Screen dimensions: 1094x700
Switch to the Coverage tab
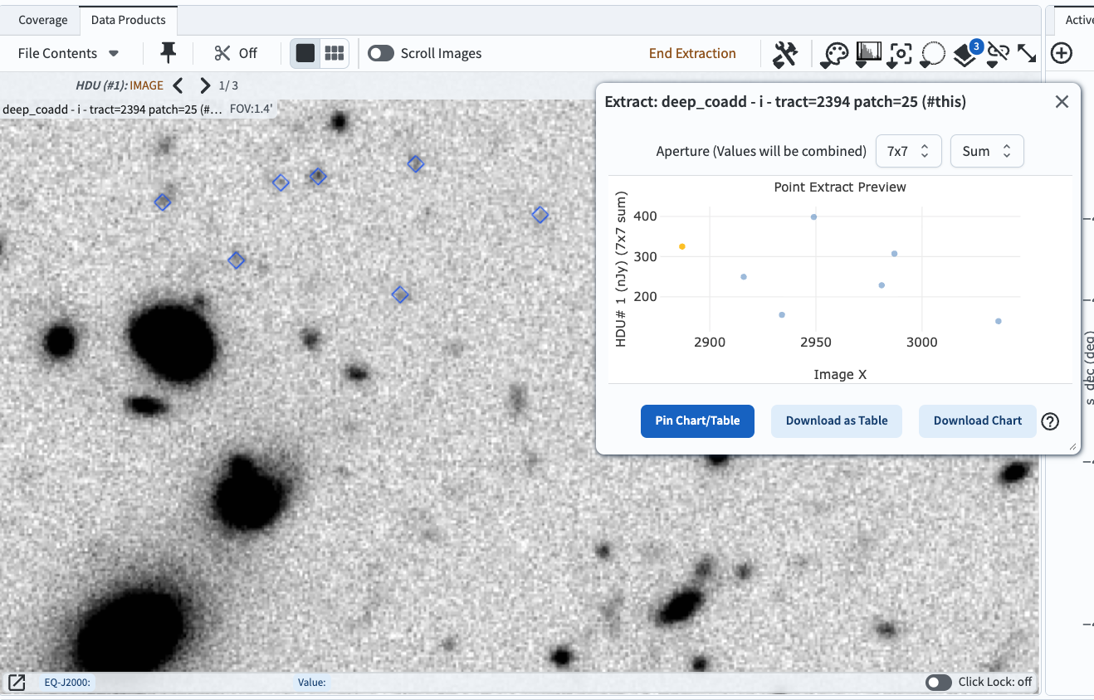click(x=43, y=20)
